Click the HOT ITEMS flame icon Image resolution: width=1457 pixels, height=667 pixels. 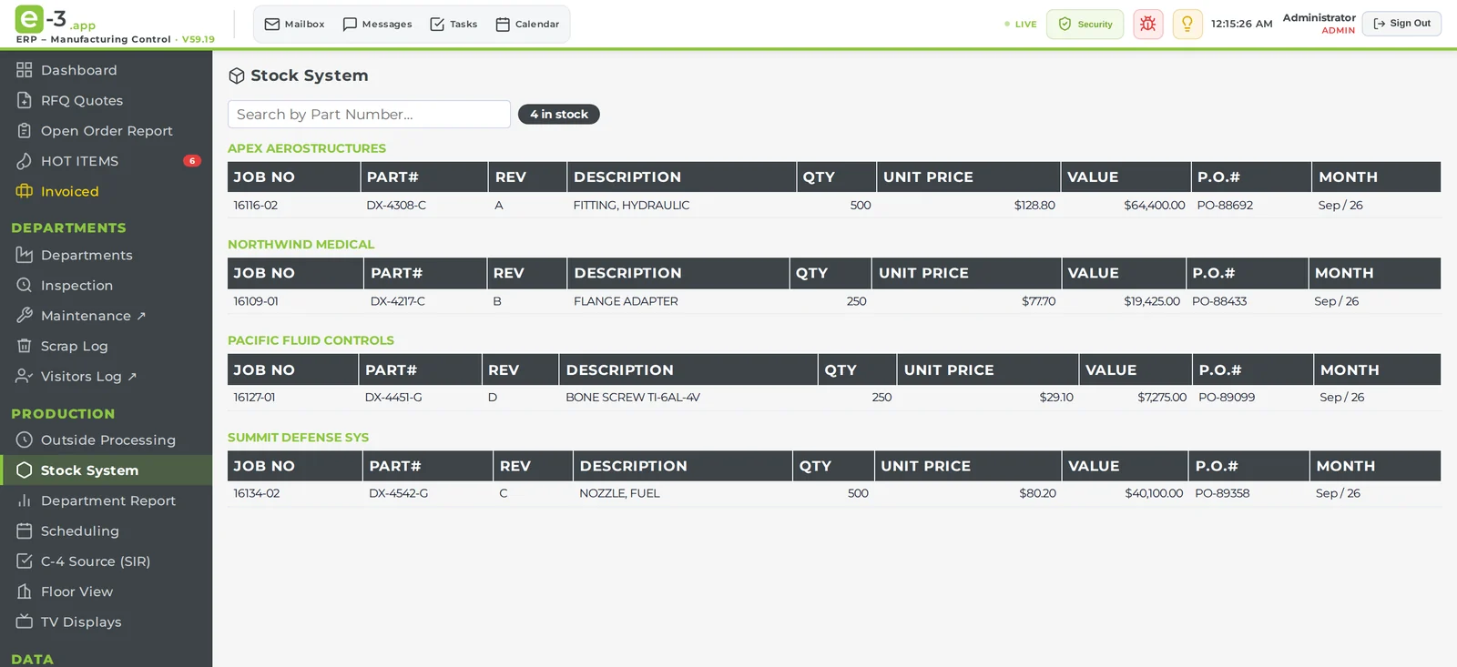coord(25,161)
